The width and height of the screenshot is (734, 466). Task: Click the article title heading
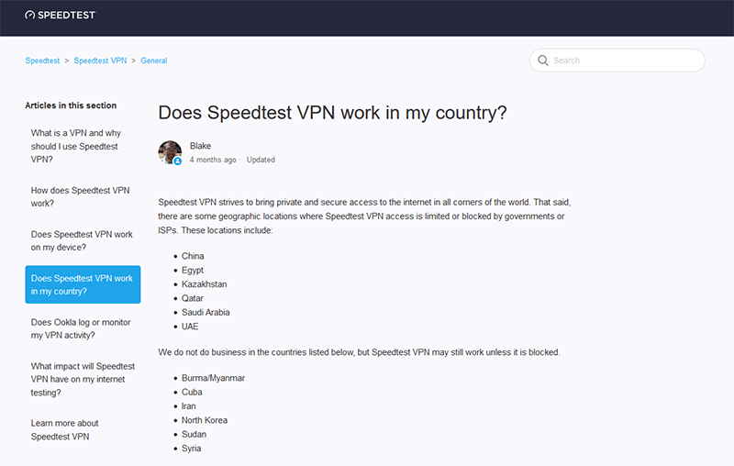point(332,113)
